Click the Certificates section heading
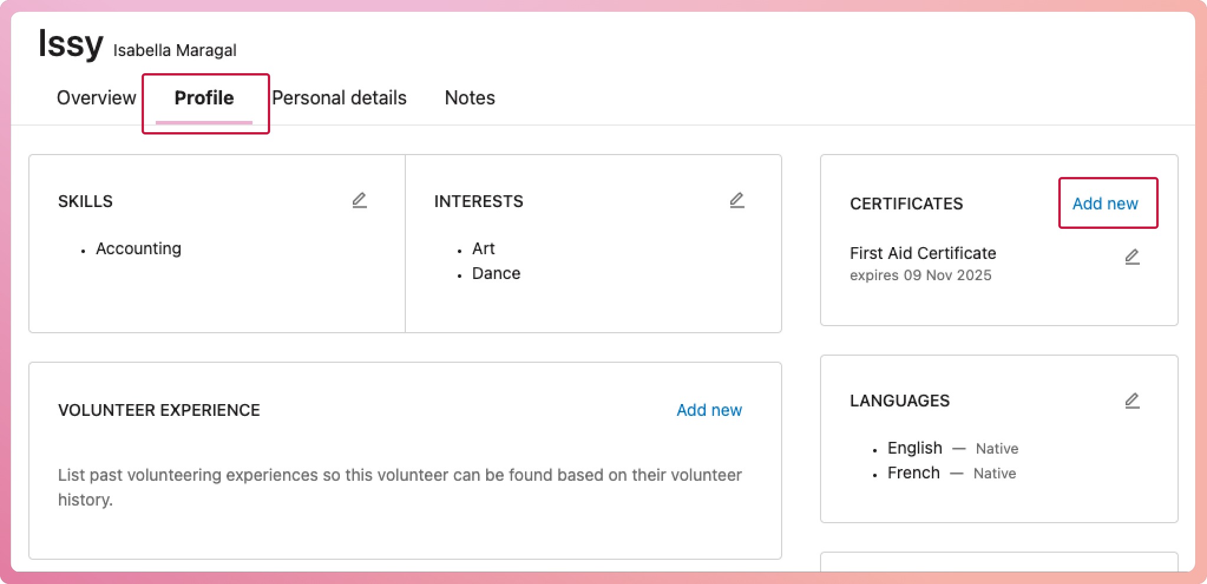This screenshot has width=1207, height=584. coord(906,204)
